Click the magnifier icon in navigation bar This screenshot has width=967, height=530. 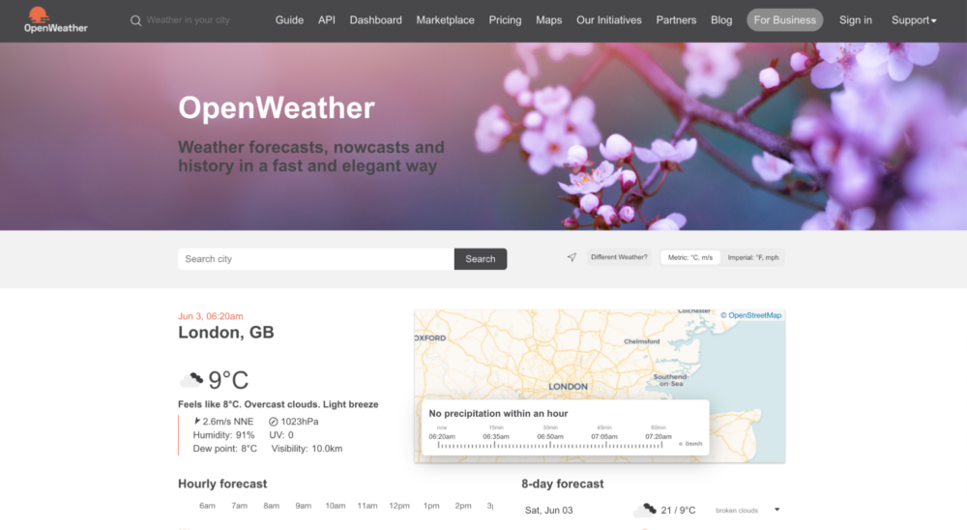click(135, 21)
